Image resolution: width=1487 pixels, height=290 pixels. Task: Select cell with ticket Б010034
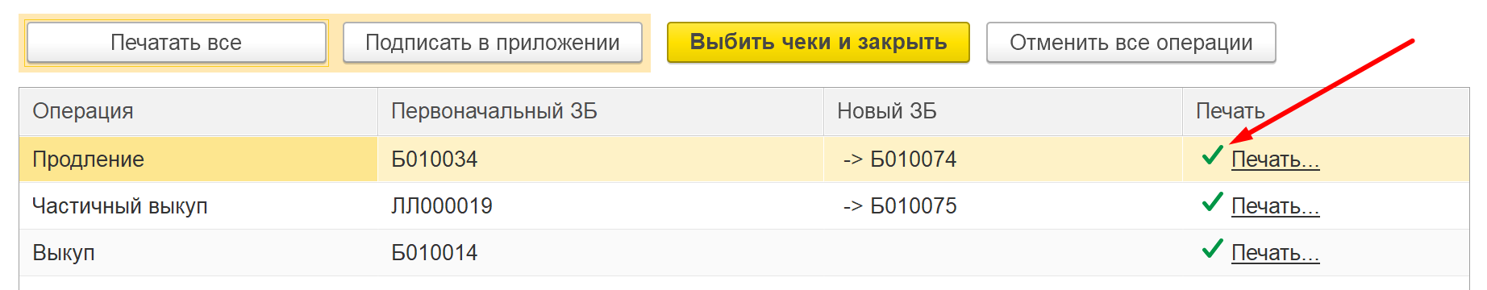point(601,159)
